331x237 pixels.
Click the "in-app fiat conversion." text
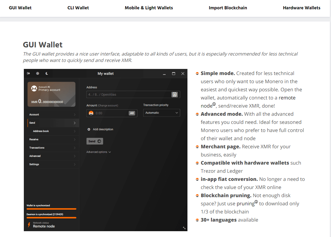[x=229, y=179]
